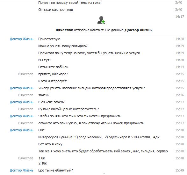The image size is (187, 175).
Task: Click timestamp 15:49
Action: [180, 170]
